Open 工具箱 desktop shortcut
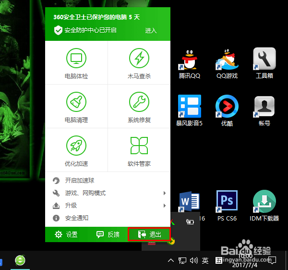 click(x=264, y=63)
